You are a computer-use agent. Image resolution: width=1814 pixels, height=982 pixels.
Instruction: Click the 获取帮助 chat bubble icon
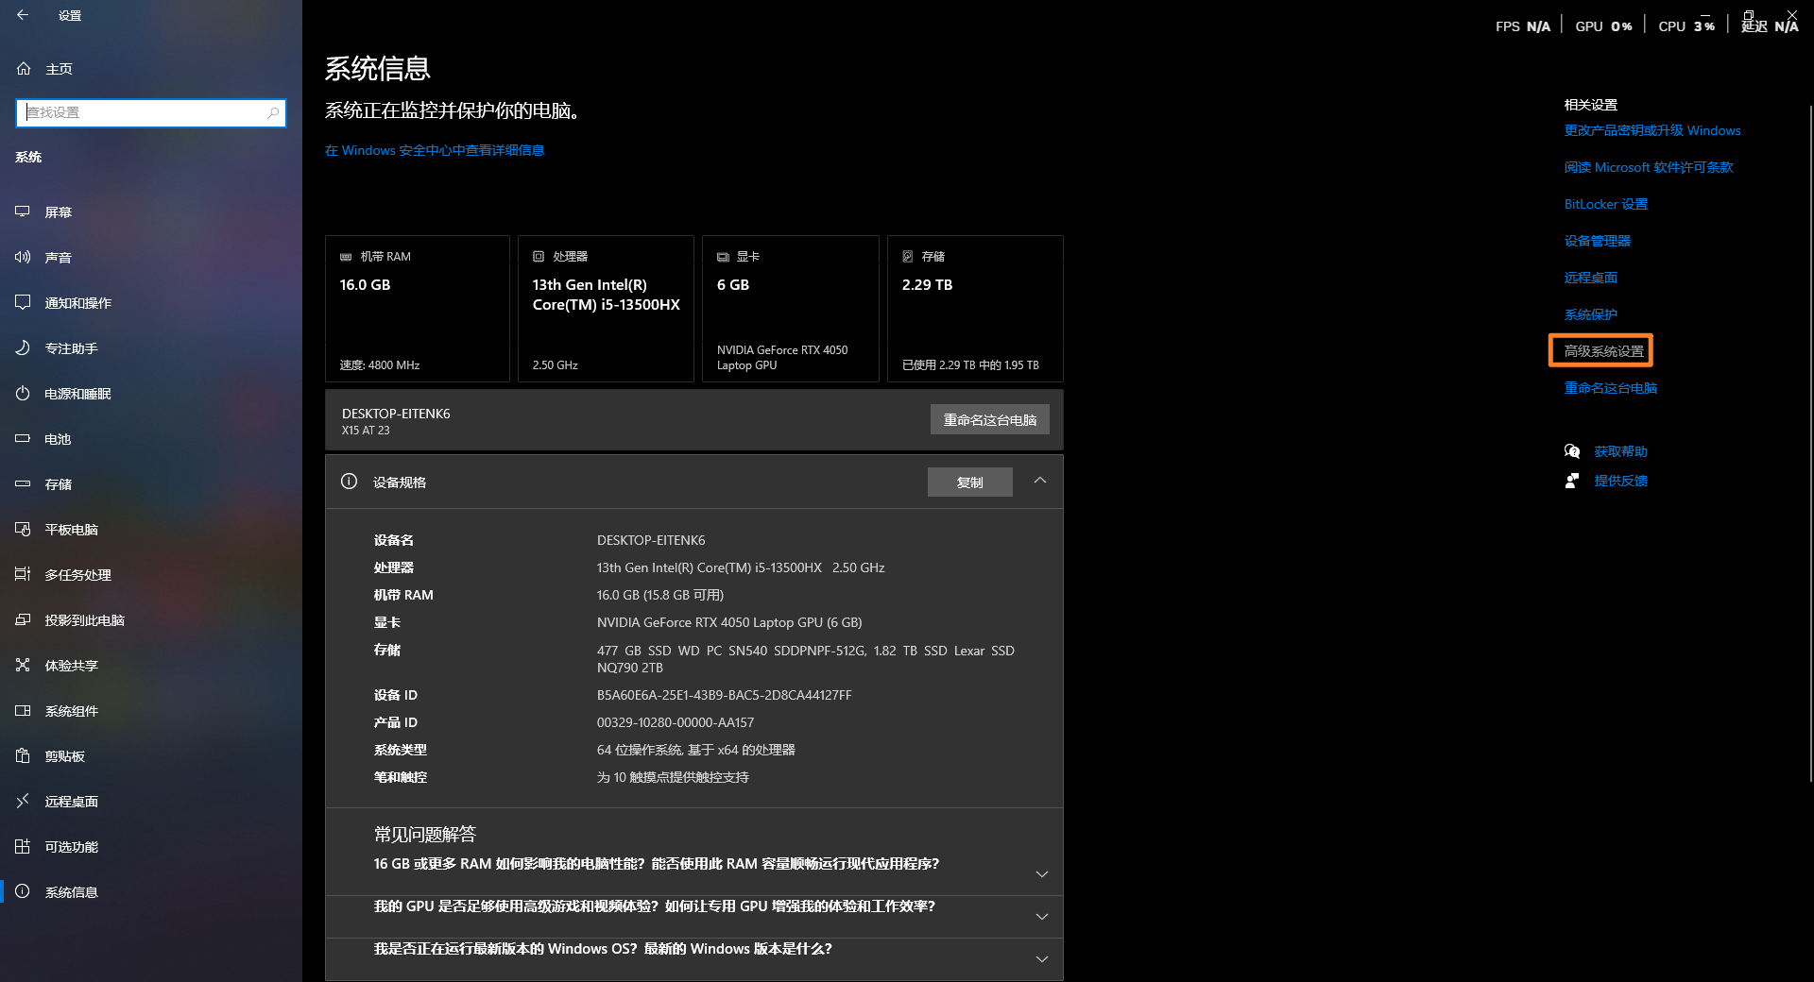coord(1572,451)
